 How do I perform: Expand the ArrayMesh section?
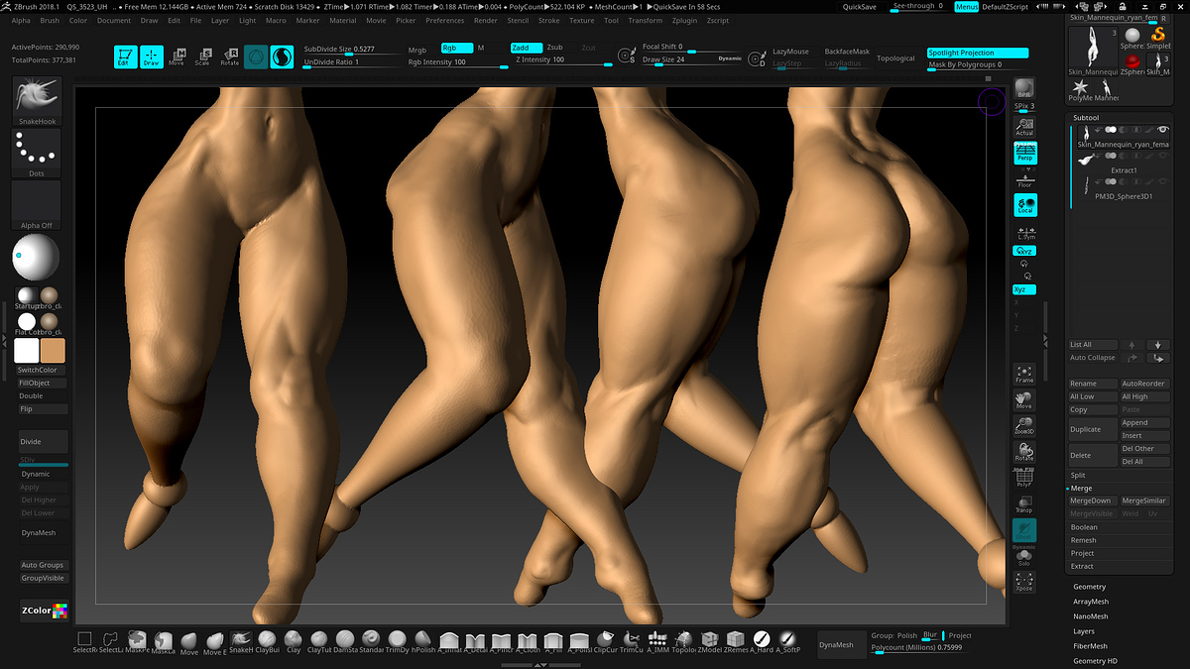(1091, 602)
